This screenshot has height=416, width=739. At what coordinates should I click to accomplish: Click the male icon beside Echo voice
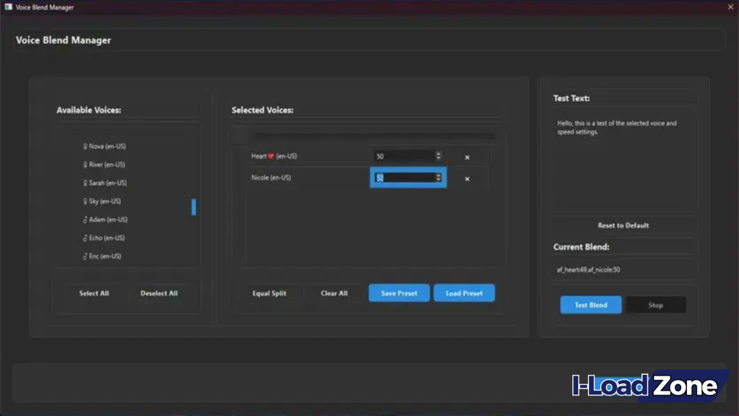coord(85,238)
